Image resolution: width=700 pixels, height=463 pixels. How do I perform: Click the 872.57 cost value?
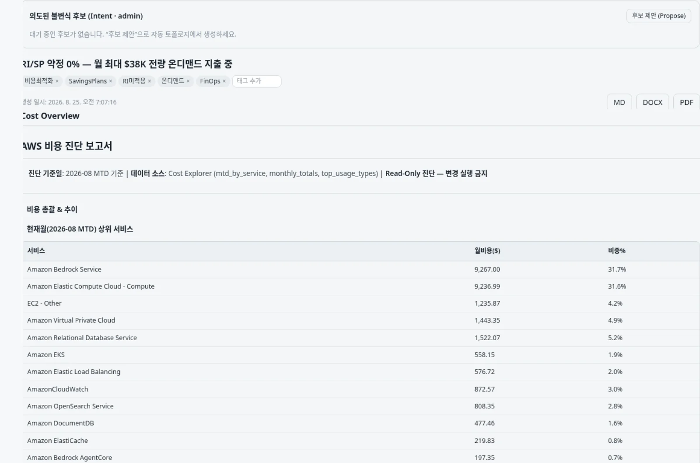[x=484, y=389]
